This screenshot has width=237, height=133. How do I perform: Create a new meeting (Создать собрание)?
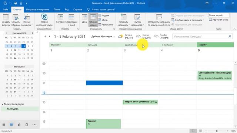point(16,20)
